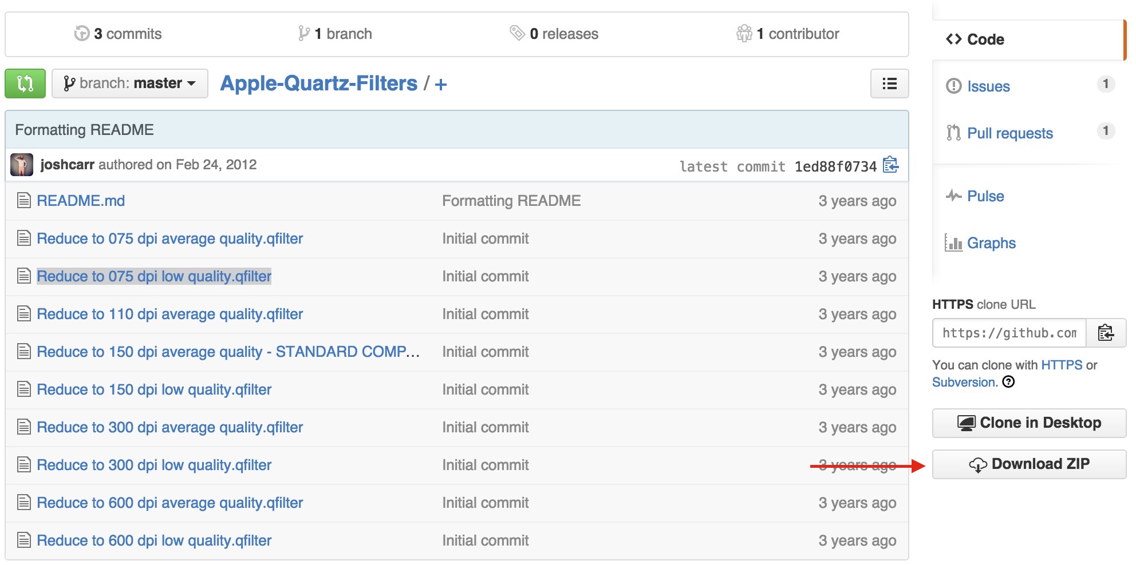Open the Pulse page

coord(985,196)
